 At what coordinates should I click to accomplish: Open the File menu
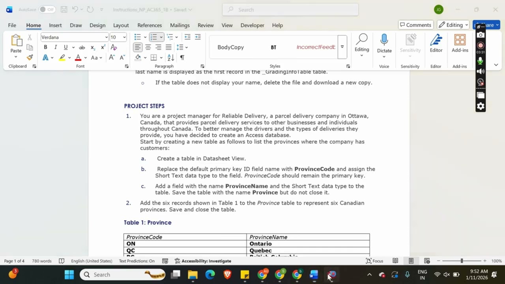12,25
